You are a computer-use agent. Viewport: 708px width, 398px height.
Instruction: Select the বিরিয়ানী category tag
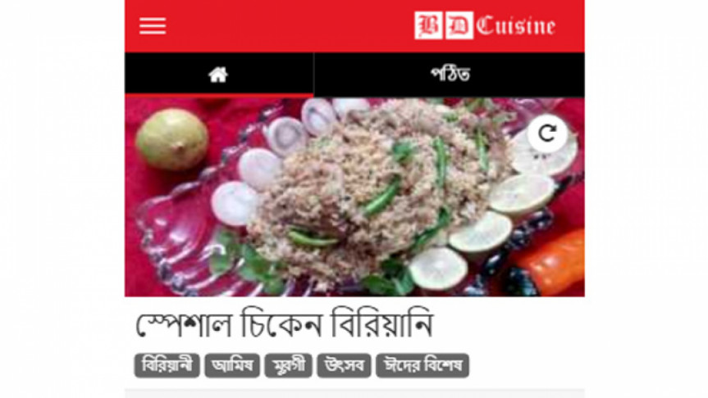pyautogui.click(x=167, y=365)
